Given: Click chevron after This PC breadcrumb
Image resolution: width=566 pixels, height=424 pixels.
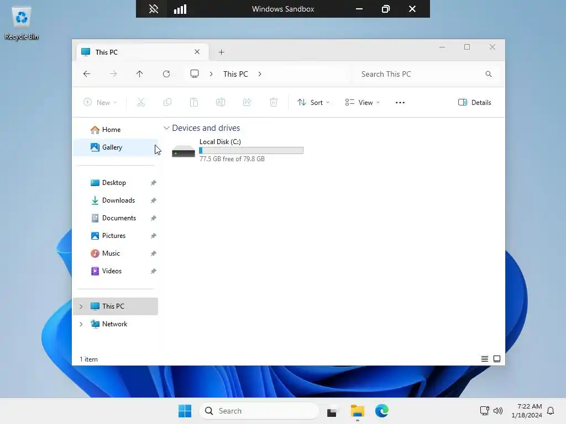Looking at the screenshot, I should point(260,74).
